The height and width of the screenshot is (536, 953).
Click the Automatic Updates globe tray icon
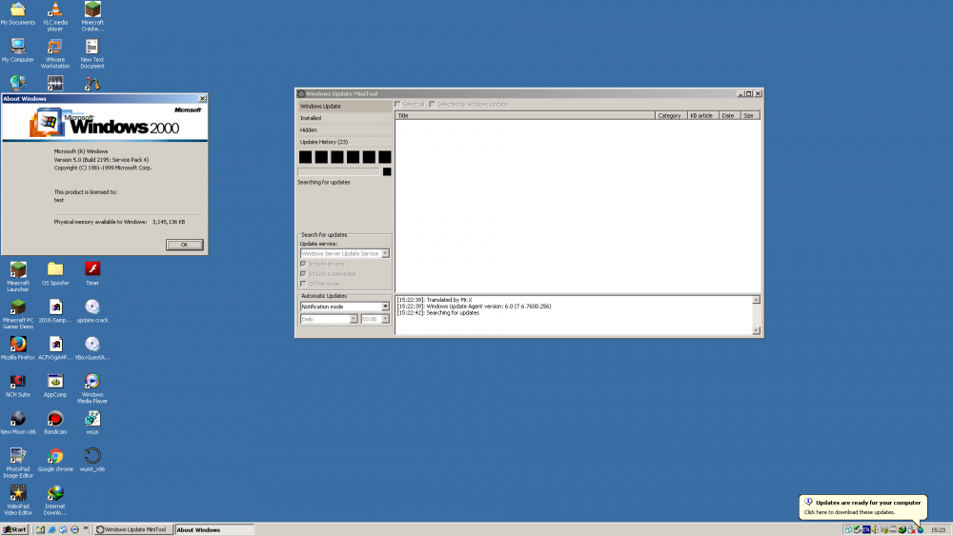coord(921,529)
